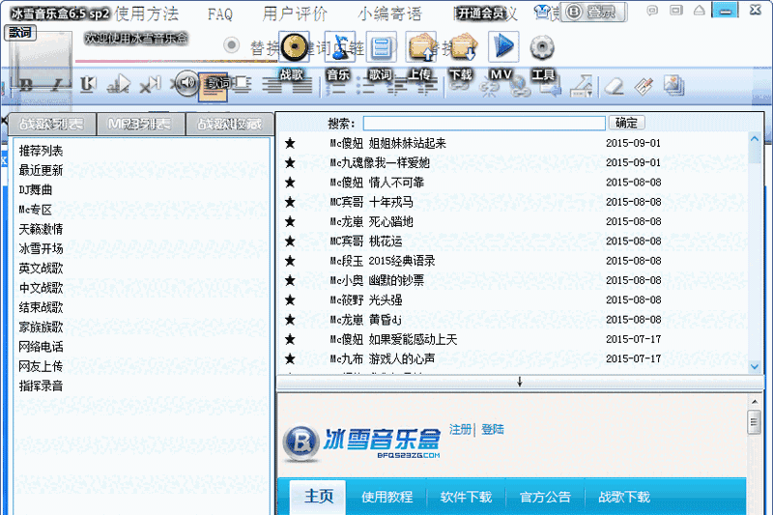Select Mc专区 in the category list
The width and height of the screenshot is (773, 515).
[x=36, y=210]
